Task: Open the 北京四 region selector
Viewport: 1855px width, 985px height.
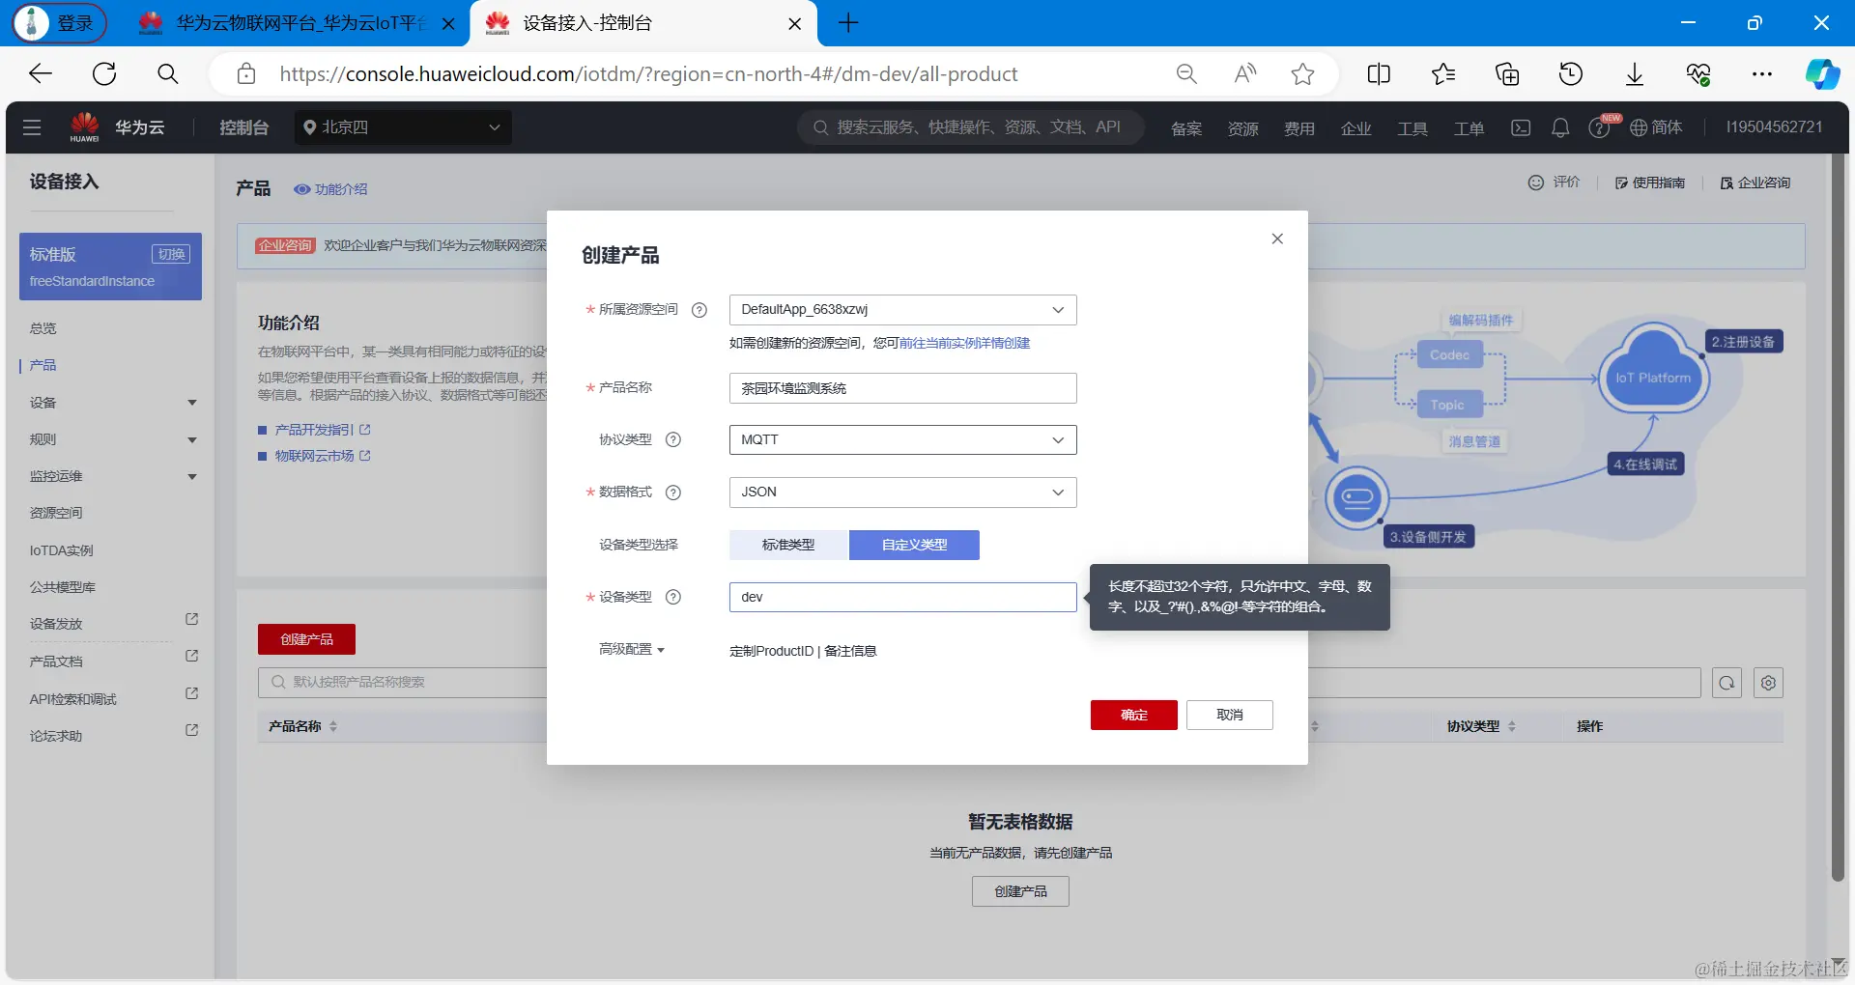Action: tap(403, 127)
